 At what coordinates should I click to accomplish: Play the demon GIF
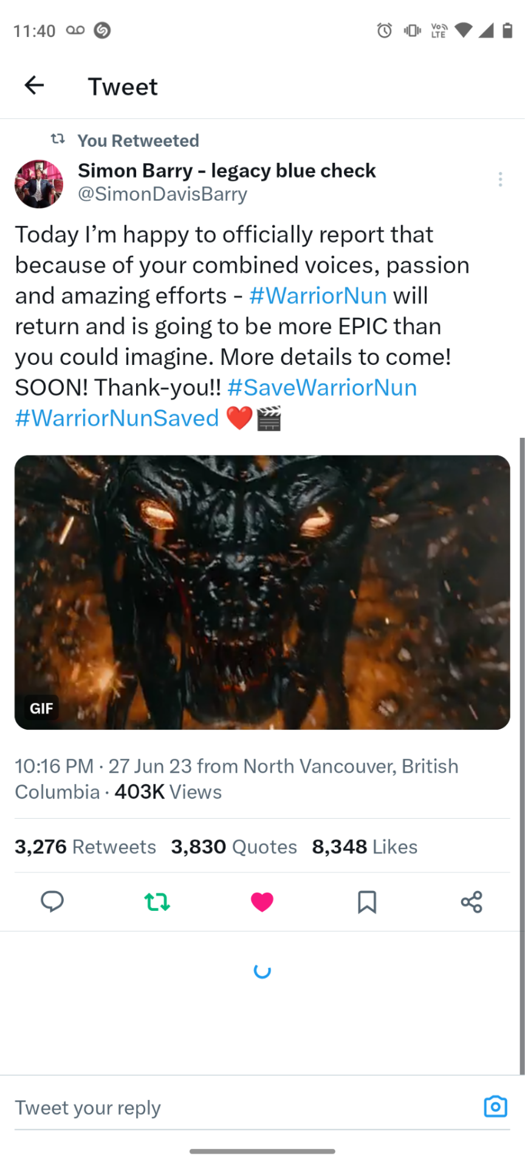pos(262,592)
